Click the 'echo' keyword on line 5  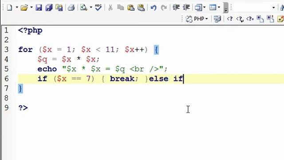point(47,69)
